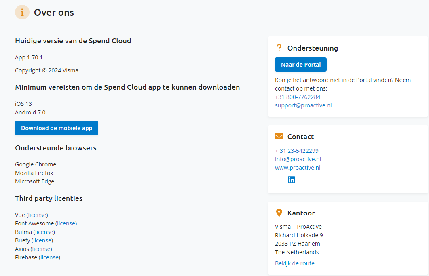
Task: Call support number +31 800-7762284
Action: point(298,97)
